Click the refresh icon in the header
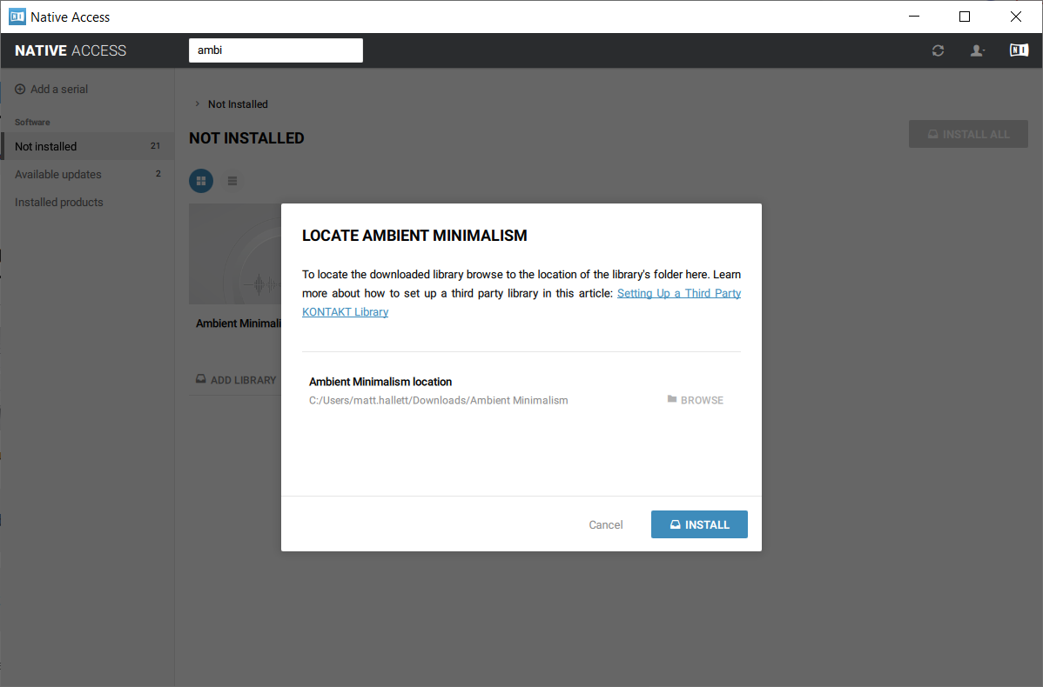Image resolution: width=1043 pixels, height=687 pixels. click(938, 50)
